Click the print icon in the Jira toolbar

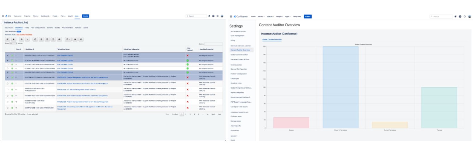click(x=59, y=39)
